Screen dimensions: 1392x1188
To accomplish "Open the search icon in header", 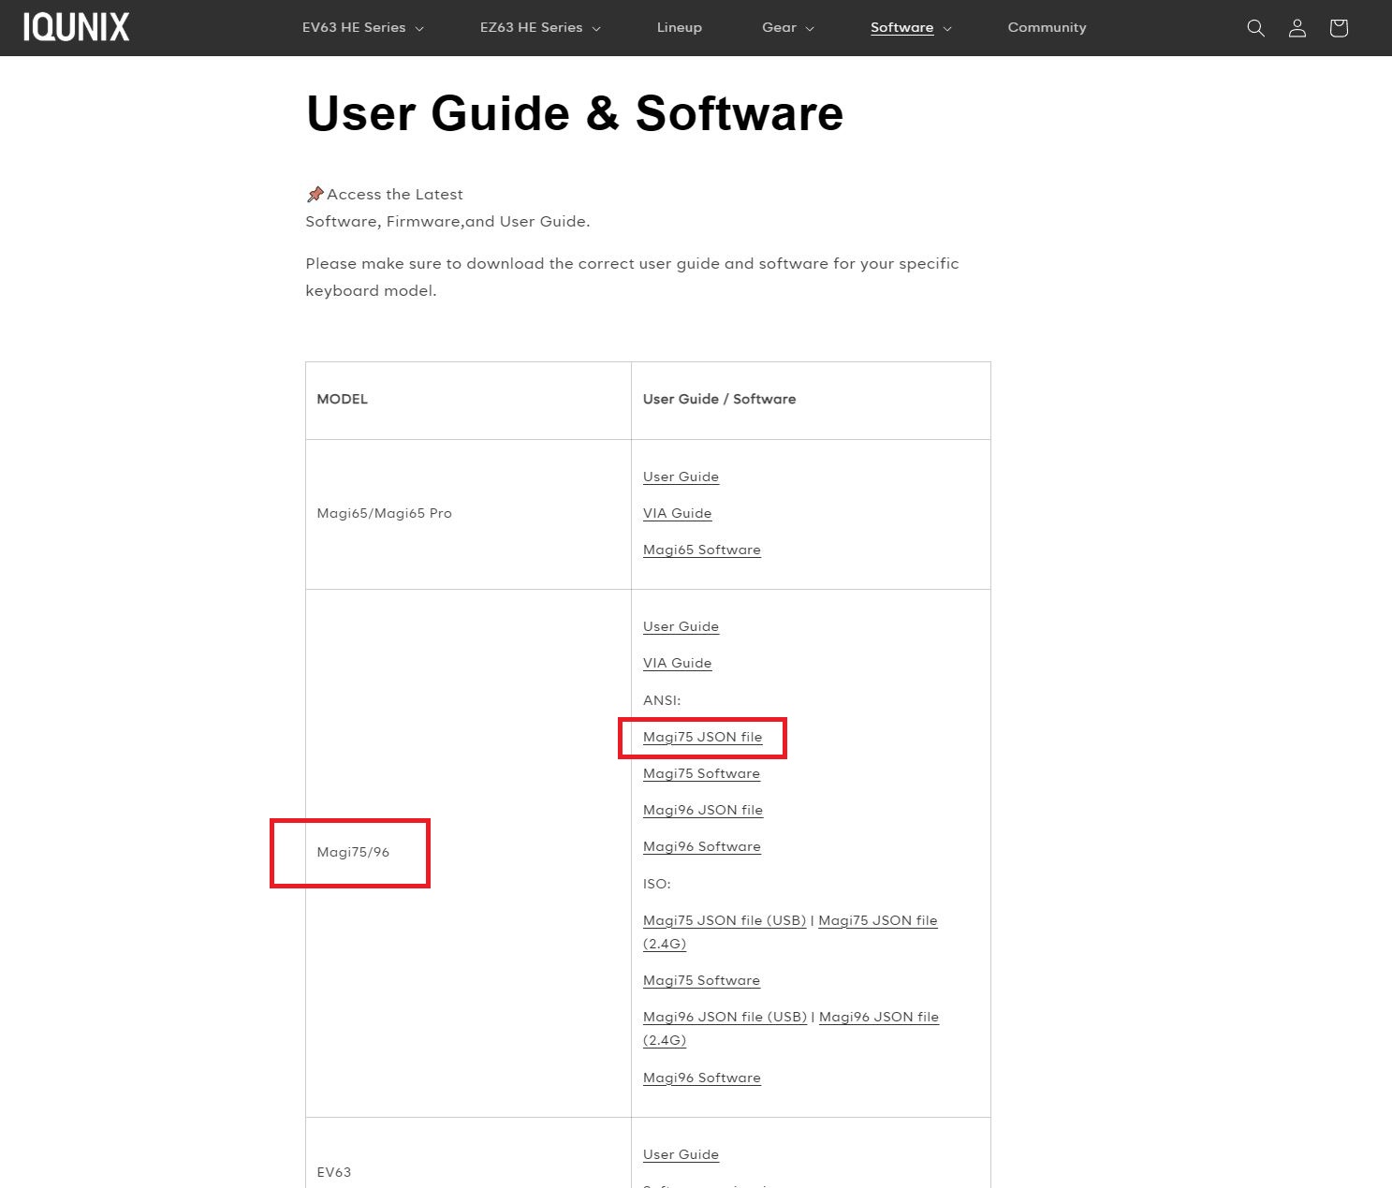I will 1255,28.
